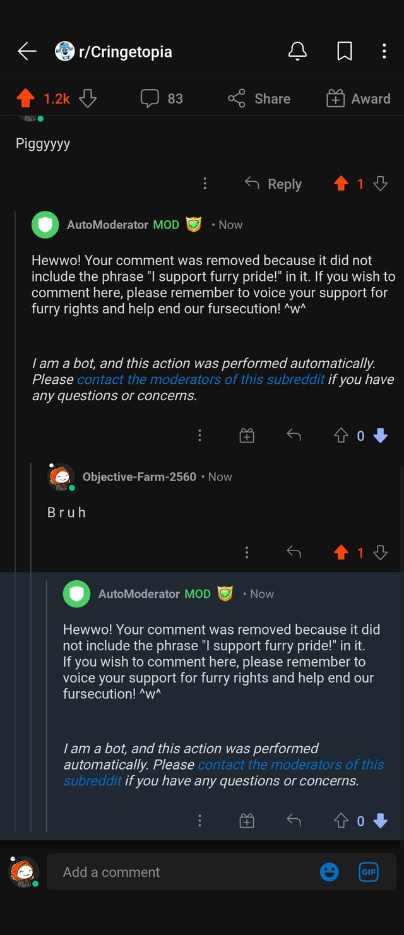Tap the save bookmark icon

click(x=344, y=52)
